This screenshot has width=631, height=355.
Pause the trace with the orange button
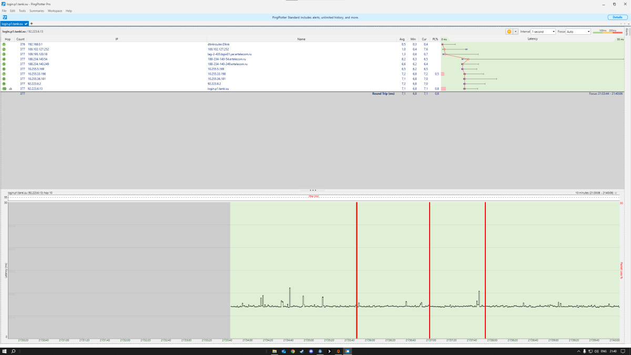point(509,32)
